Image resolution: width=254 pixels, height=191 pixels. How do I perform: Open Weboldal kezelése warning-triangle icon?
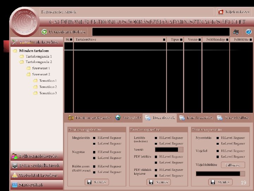point(14,175)
